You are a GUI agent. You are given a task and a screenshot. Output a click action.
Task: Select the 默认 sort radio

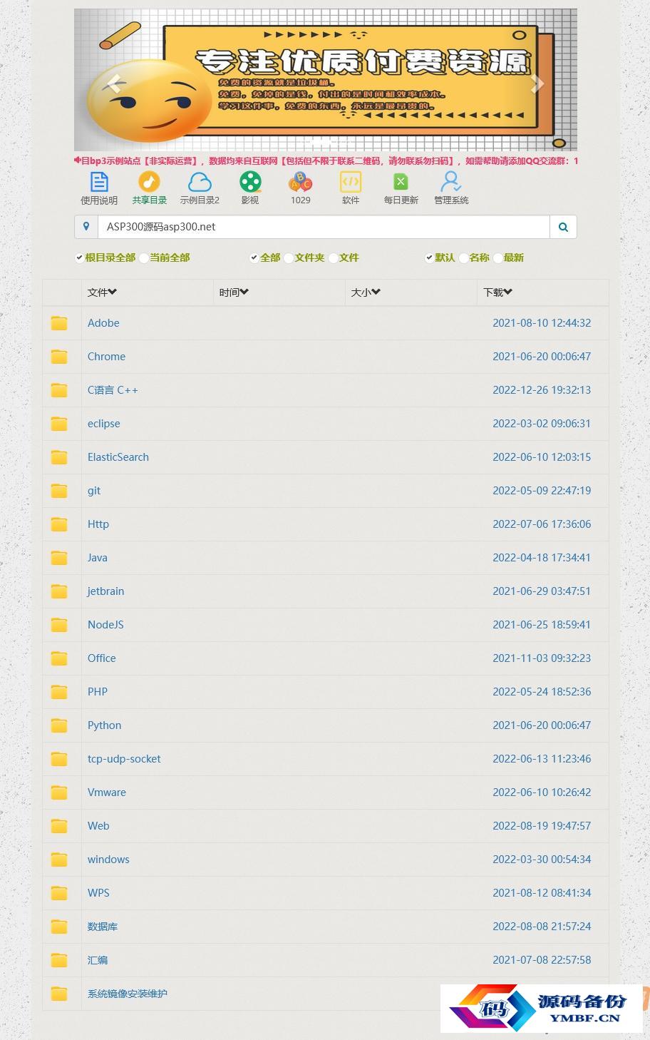pos(429,258)
